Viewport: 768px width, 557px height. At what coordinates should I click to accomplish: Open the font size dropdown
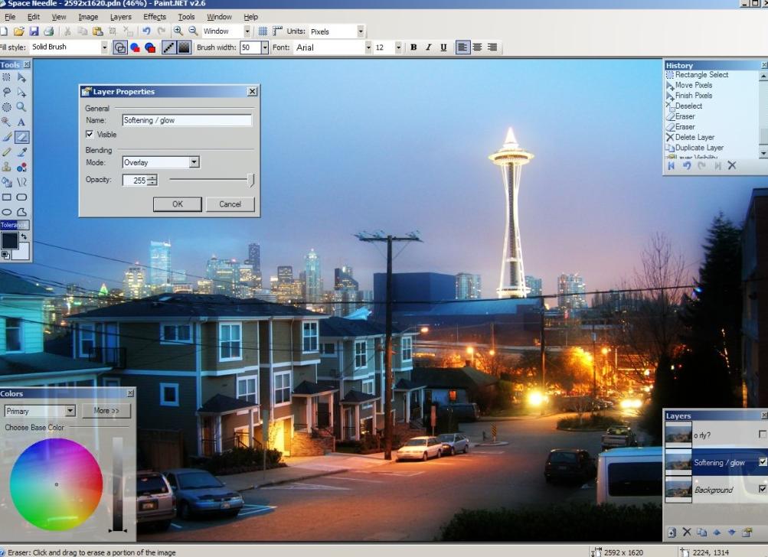click(x=398, y=47)
